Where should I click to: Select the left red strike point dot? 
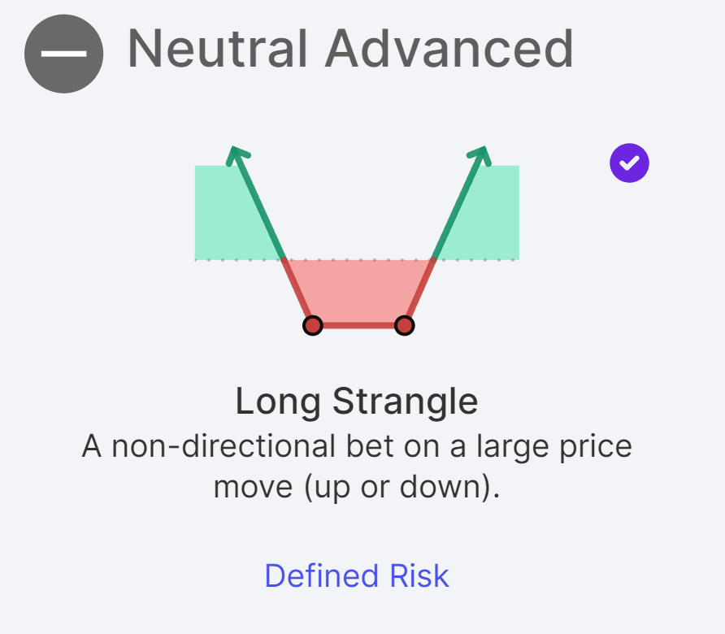[312, 326]
